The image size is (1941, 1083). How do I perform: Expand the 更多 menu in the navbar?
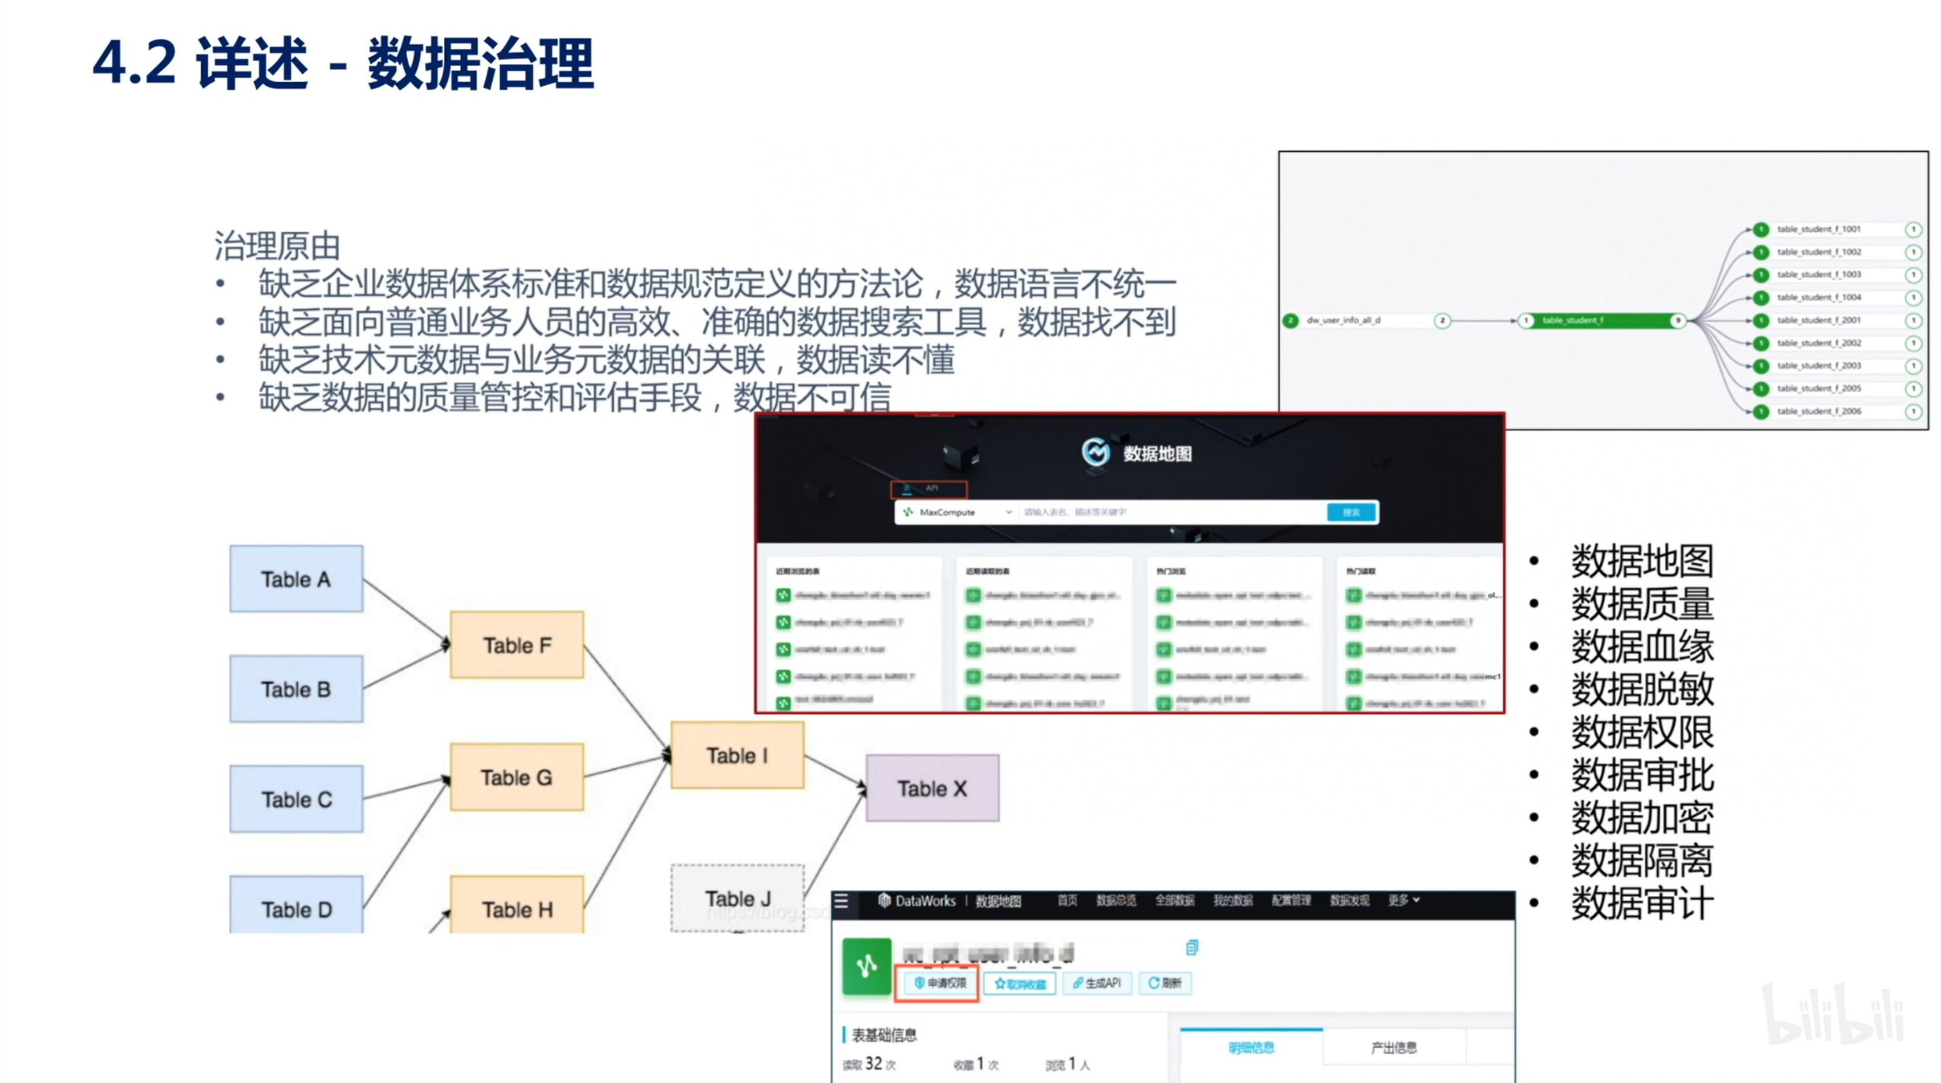1404,901
